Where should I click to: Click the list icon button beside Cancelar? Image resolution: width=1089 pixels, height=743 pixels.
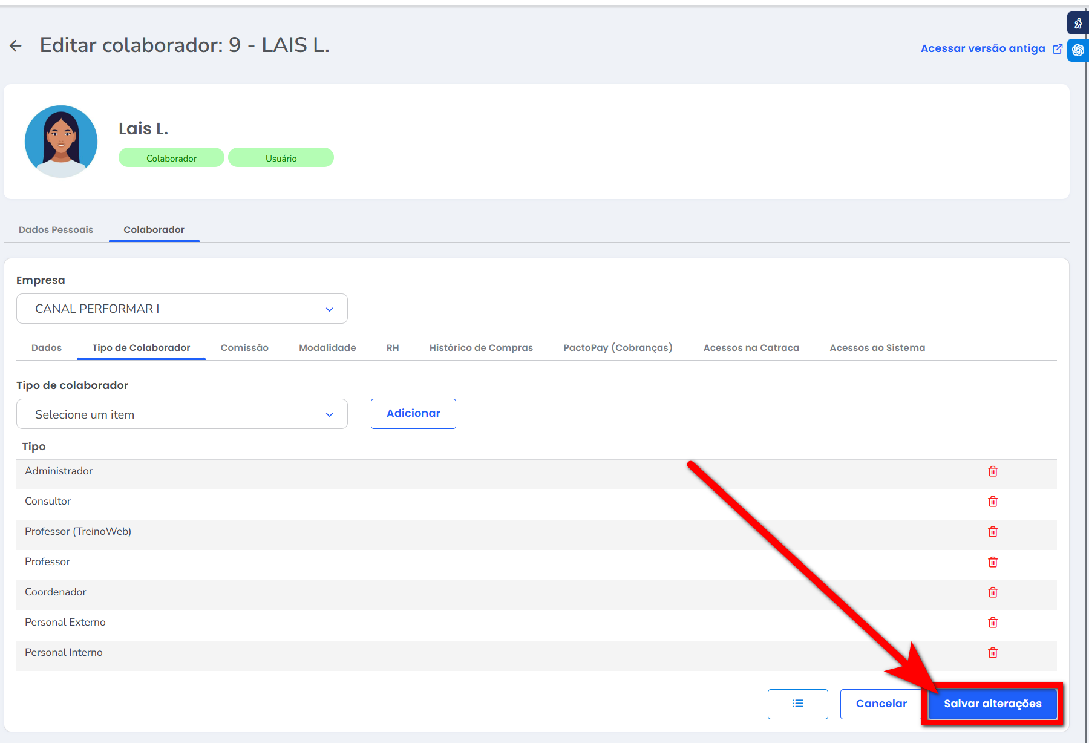pos(797,704)
